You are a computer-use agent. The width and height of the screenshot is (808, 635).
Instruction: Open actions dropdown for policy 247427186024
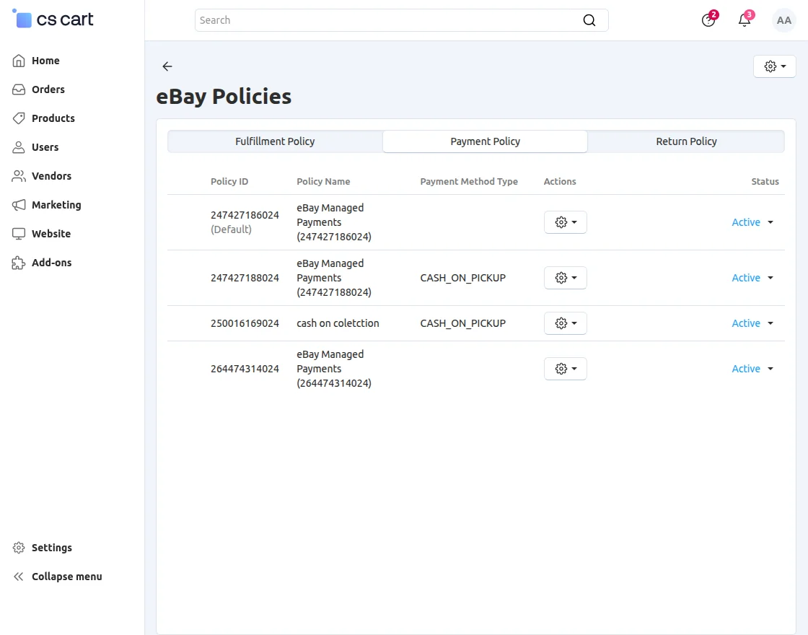coord(566,222)
